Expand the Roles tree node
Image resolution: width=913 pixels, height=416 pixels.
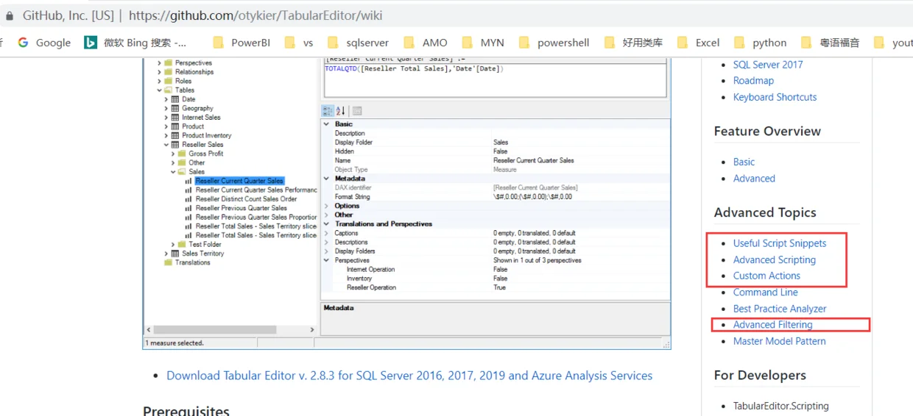(x=160, y=81)
